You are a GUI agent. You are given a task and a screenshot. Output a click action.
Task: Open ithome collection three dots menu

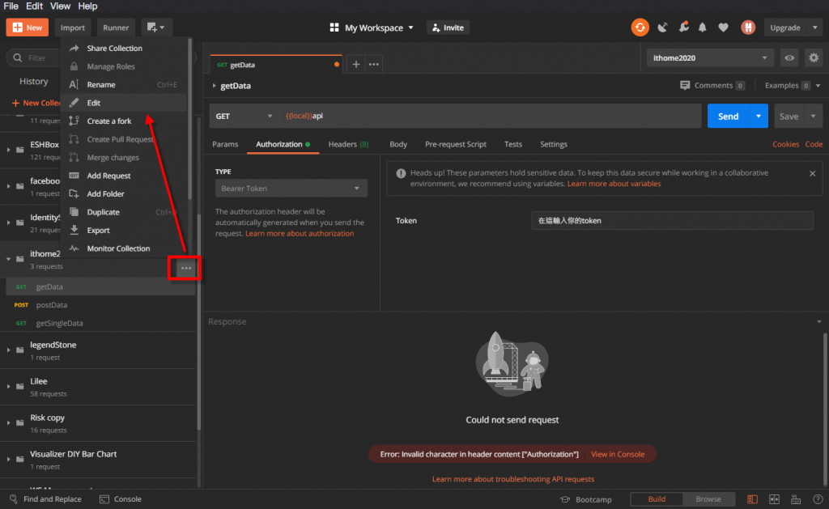coord(185,268)
